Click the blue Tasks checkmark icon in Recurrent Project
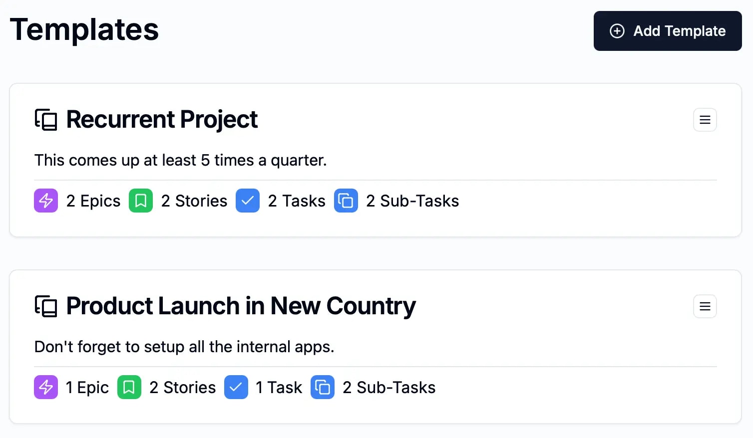The image size is (753, 438). coord(248,201)
